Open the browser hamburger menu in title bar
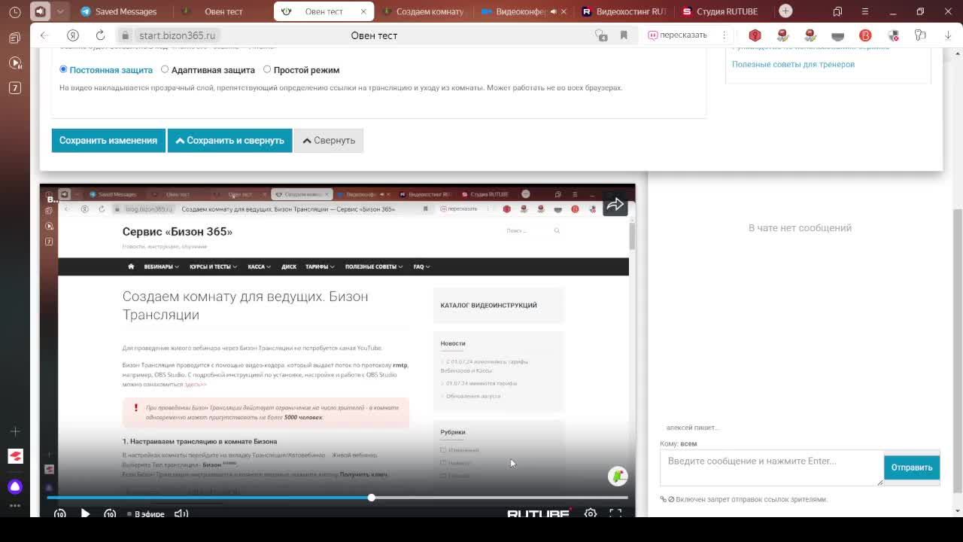This screenshot has width=963, height=542. click(x=864, y=11)
